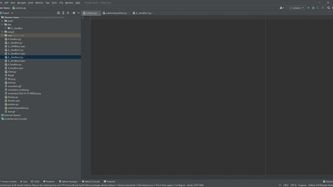Collapse all project tree nodes icon
The height and width of the screenshot is (187, 333).
68,13
